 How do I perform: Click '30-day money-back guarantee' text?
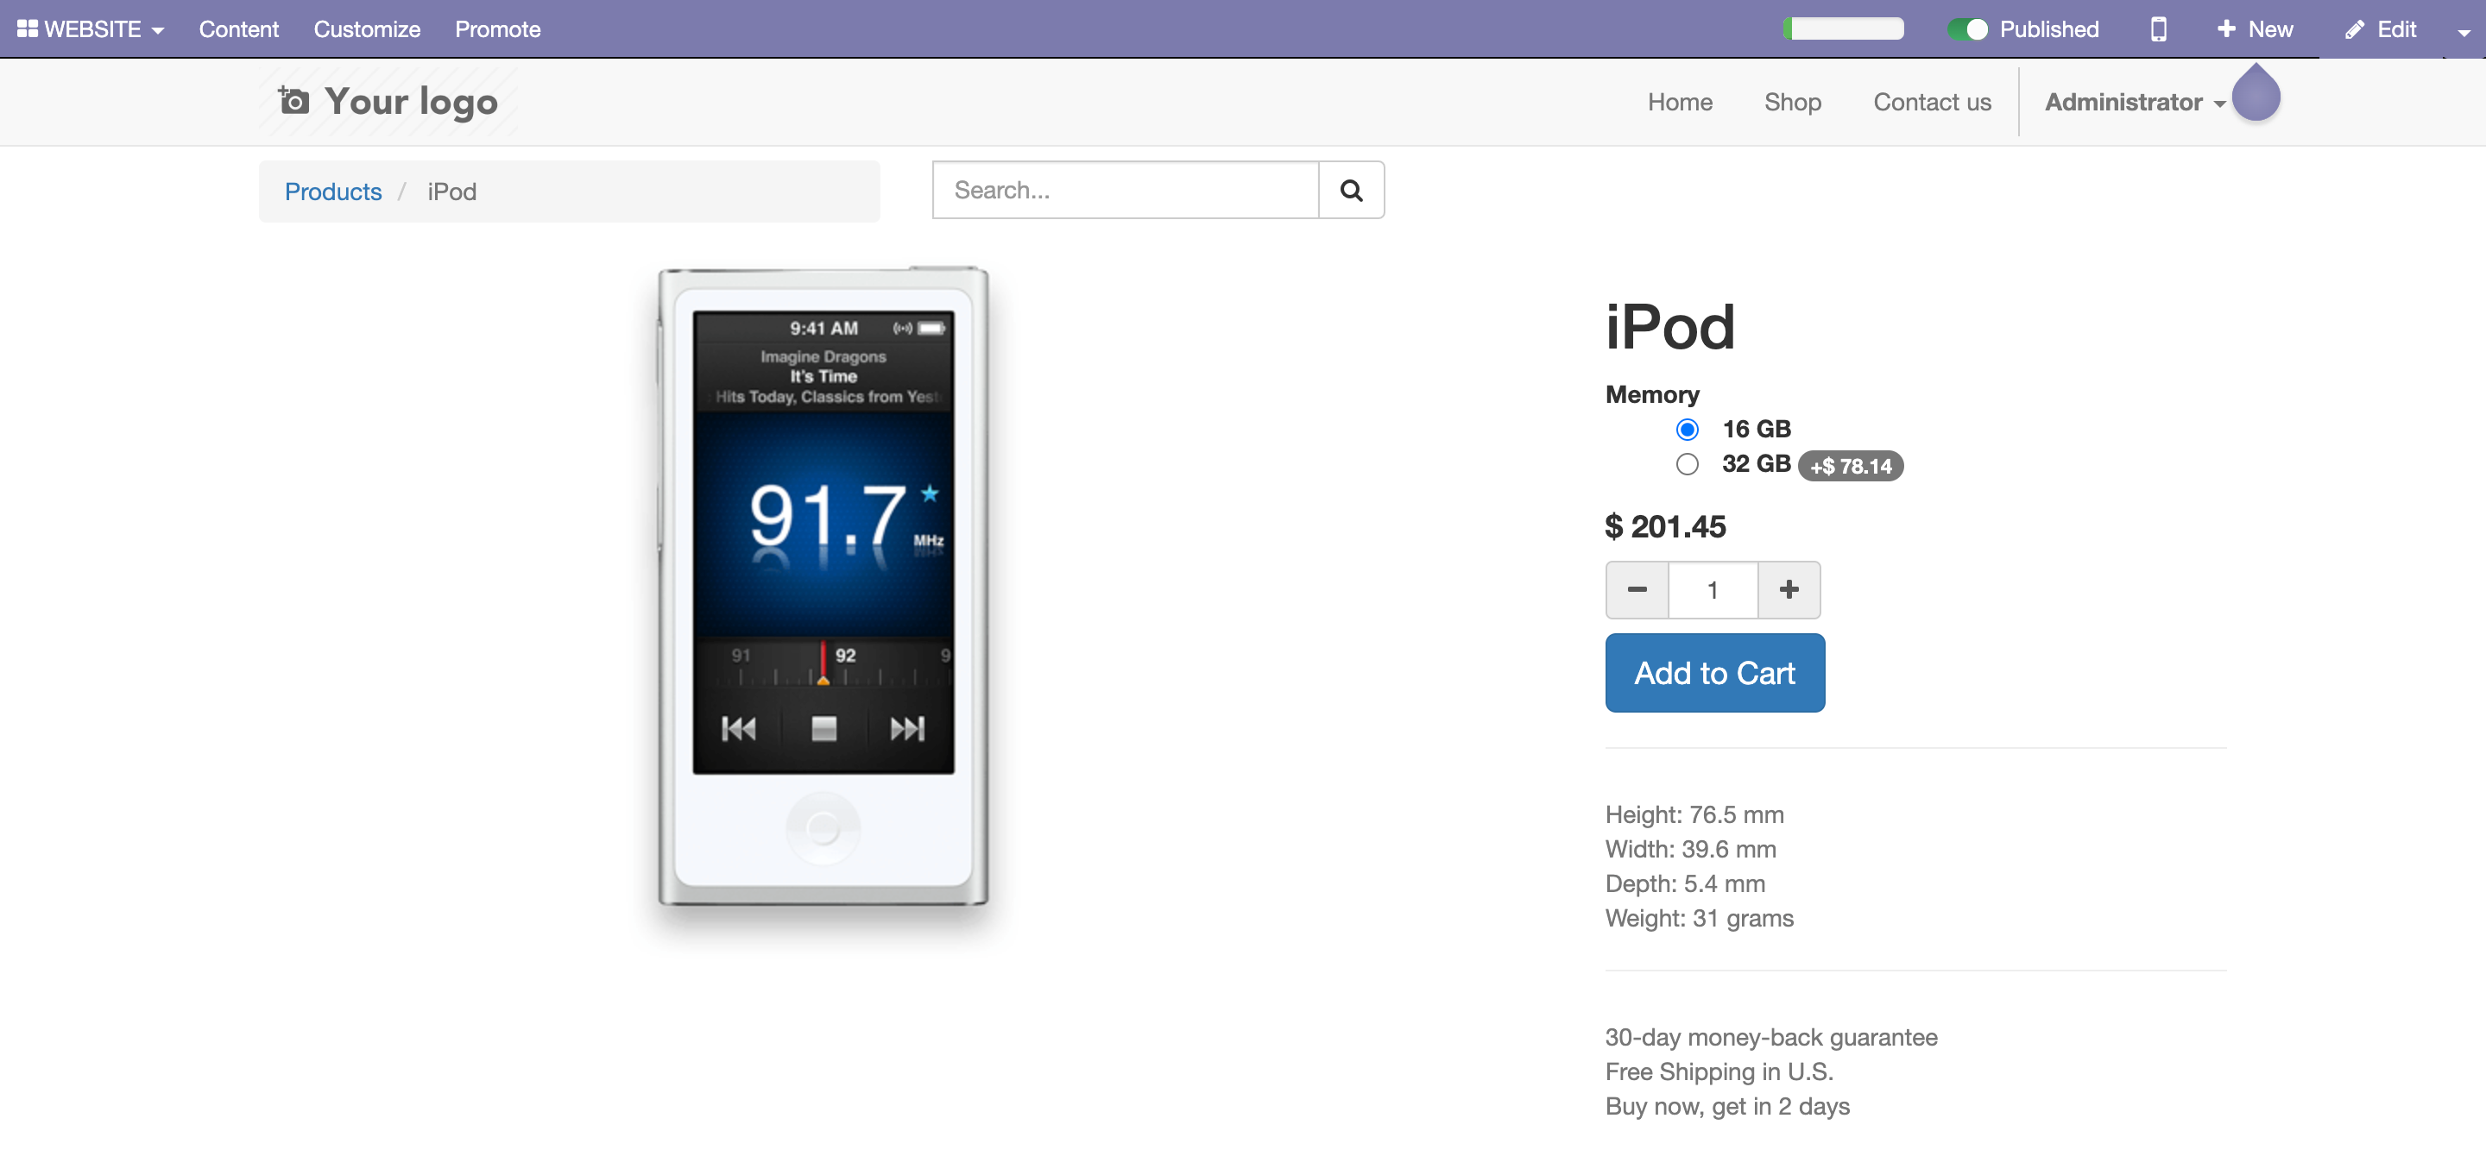click(1771, 1037)
